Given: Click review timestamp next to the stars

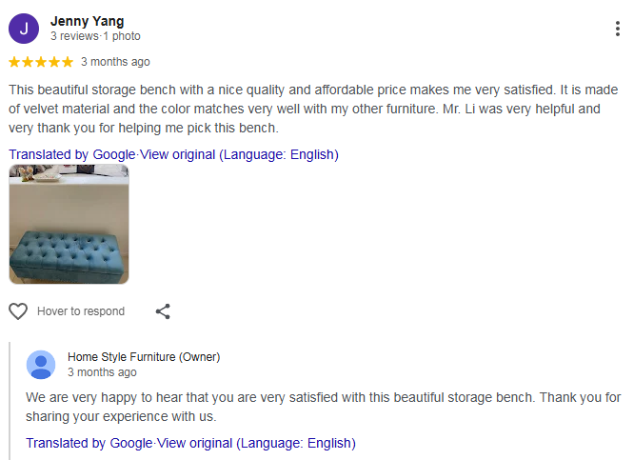Looking at the screenshot, I should point(115,62).
